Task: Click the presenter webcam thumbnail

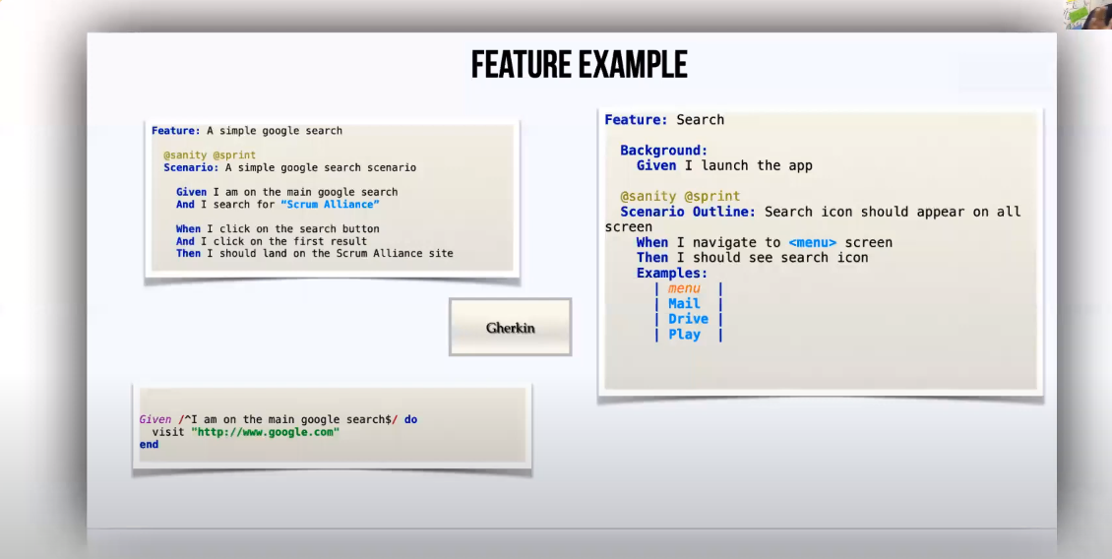Action: point(1087,14)
